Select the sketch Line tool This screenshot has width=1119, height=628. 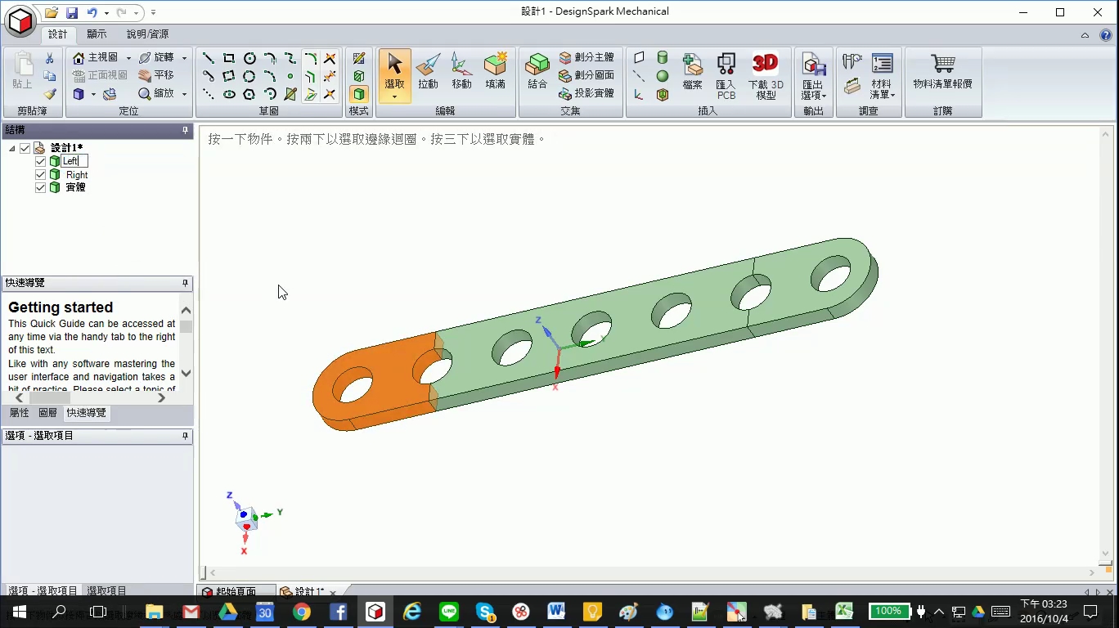209,58
